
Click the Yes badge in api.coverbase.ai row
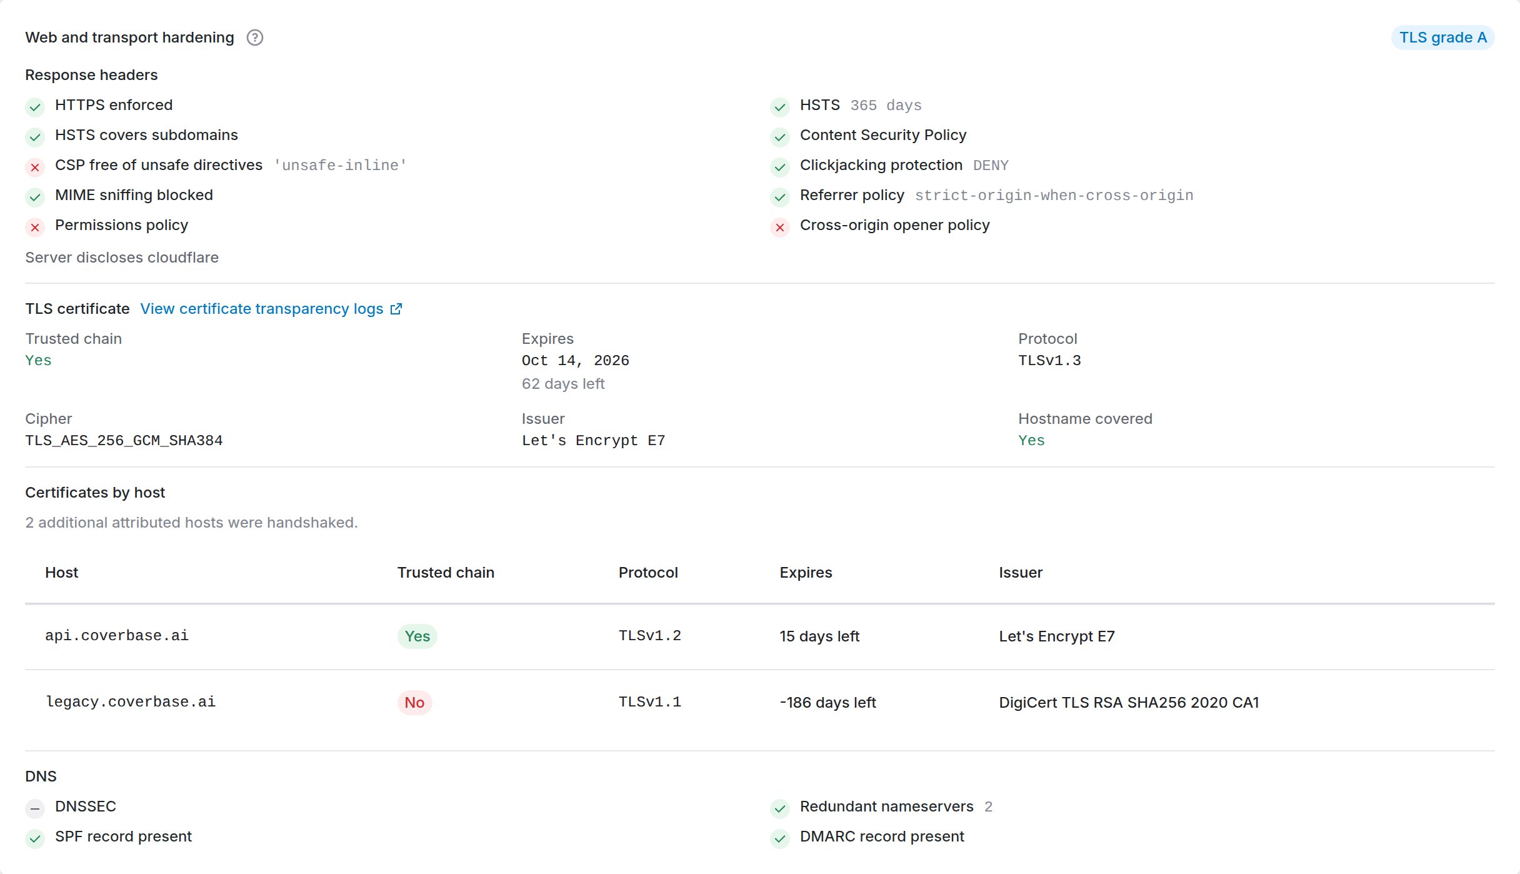click(417, 636)
